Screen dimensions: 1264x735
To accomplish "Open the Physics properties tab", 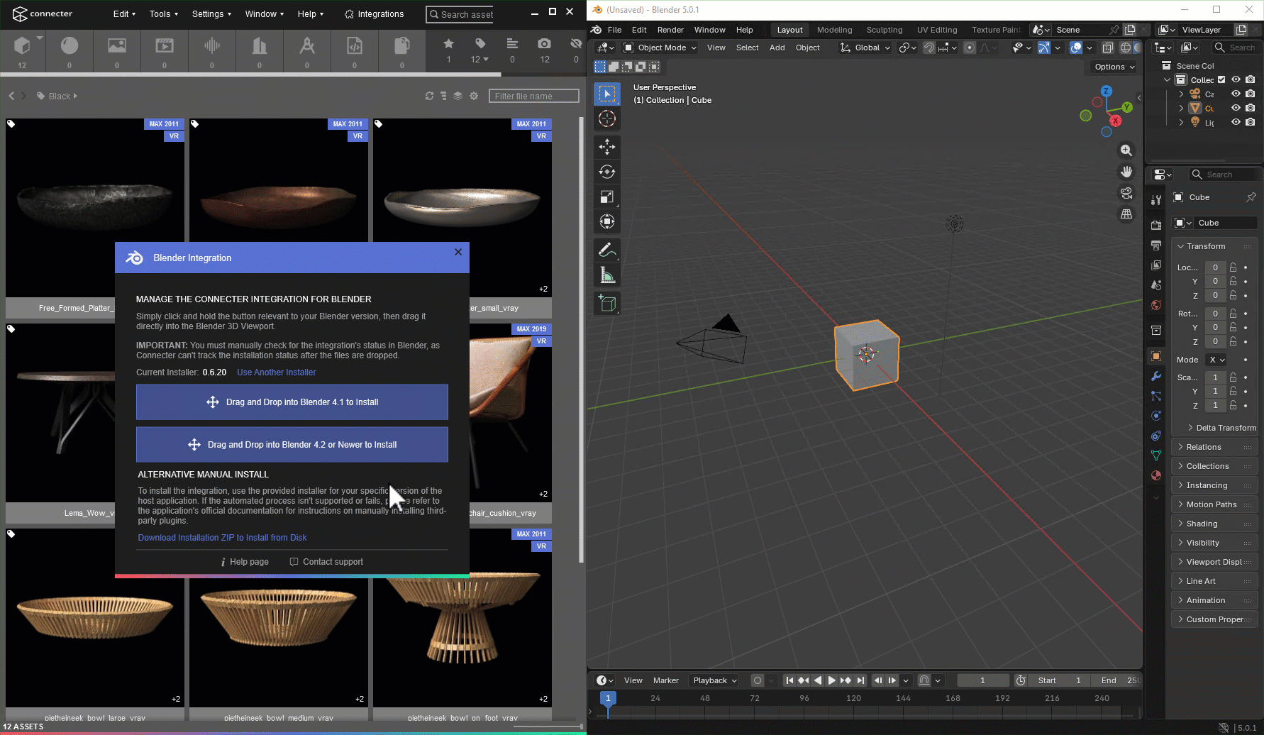I will [1156, 416].
